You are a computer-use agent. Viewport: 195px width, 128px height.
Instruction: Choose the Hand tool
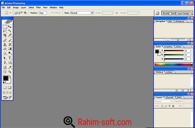5,71
